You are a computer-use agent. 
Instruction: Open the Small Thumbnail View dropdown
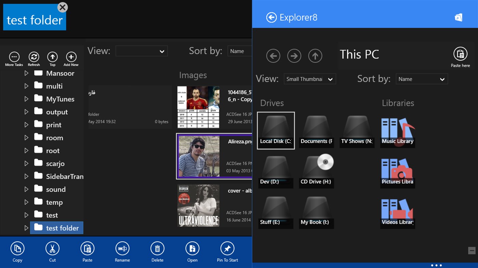(310, 79)
